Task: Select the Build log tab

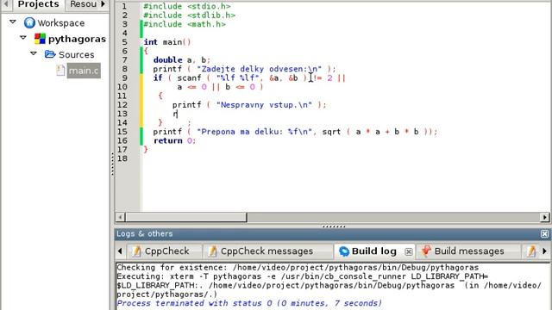Action: [x=373, y=251]
